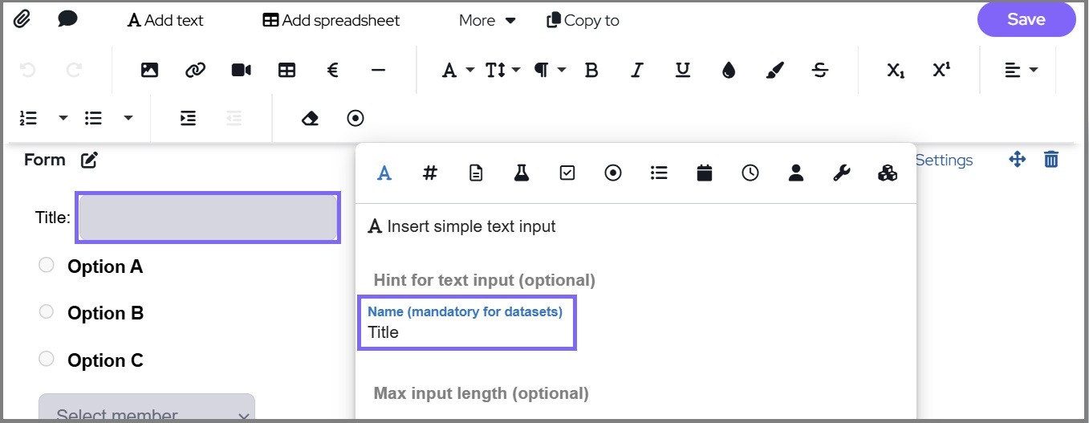This screenshot has height=423, width=1089.
Task: Choose the flask sample field icon
Action: coord(522,173)
